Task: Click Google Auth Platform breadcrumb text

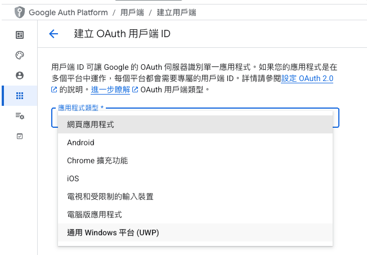Action: [x=68, y=11]
